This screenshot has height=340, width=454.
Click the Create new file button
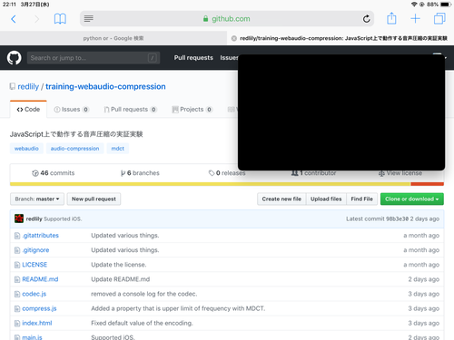pyautogui.click(x=281, y=199)
